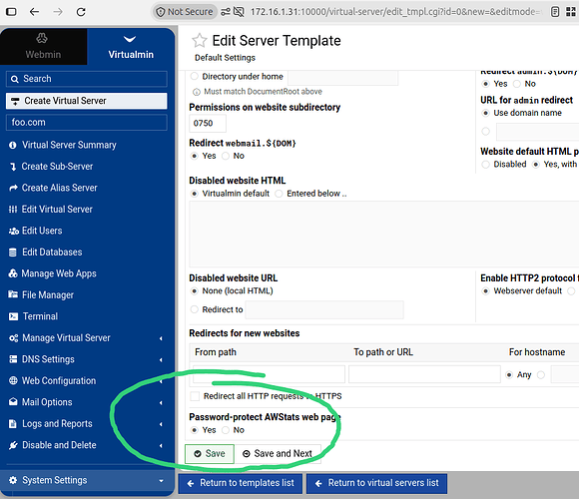Click the Edit Users people icon
This screenshot has height=499, width=579.
pos(14,232)
